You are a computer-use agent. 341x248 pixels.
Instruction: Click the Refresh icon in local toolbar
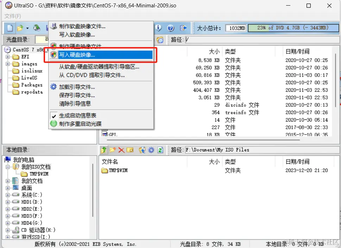(160, 150)
